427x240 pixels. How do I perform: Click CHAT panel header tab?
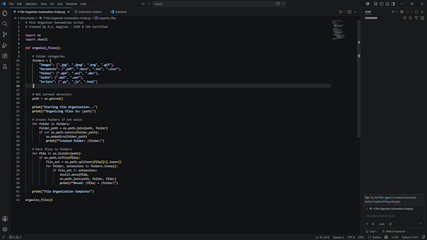(x=368, y=12)
